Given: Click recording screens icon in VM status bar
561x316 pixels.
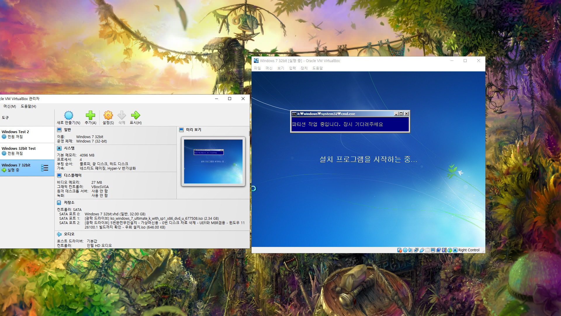Looking at the screenshot, I should [439, 250].
